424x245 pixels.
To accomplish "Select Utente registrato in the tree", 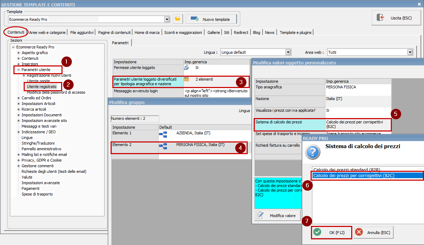I will (41, 87).
